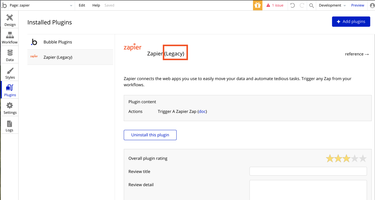Screen dimensions: 375x200
Task: Click the Installed Plugins heading
Action: coord(50,22)
